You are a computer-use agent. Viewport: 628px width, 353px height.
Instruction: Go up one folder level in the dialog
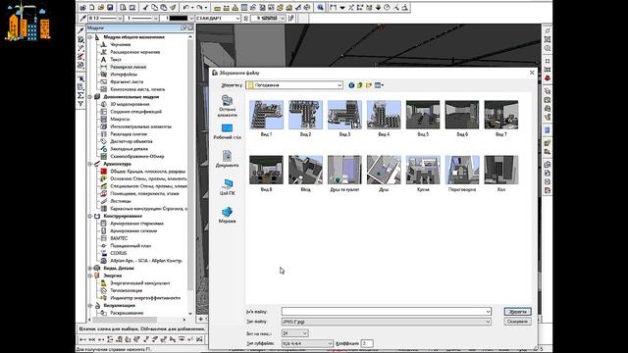pyautogui.click(x=360, y=85)
